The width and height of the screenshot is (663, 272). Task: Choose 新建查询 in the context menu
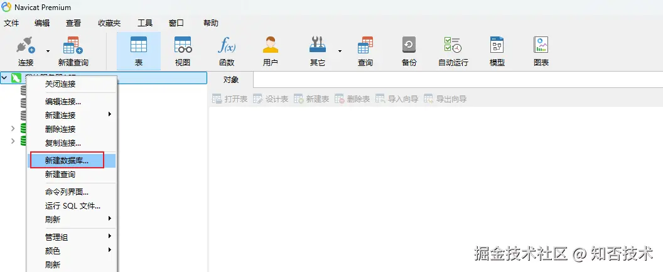[72, 174]
